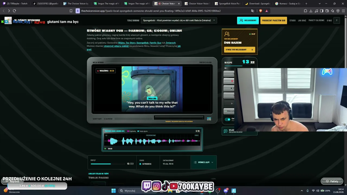This screenshot has width=347, height=195.
Task: Open Brave VPN shield icon
Action: pos(338,11)
